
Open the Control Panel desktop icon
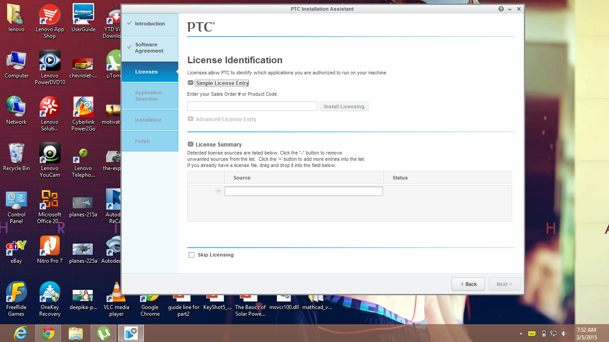(x=16, y=206)
